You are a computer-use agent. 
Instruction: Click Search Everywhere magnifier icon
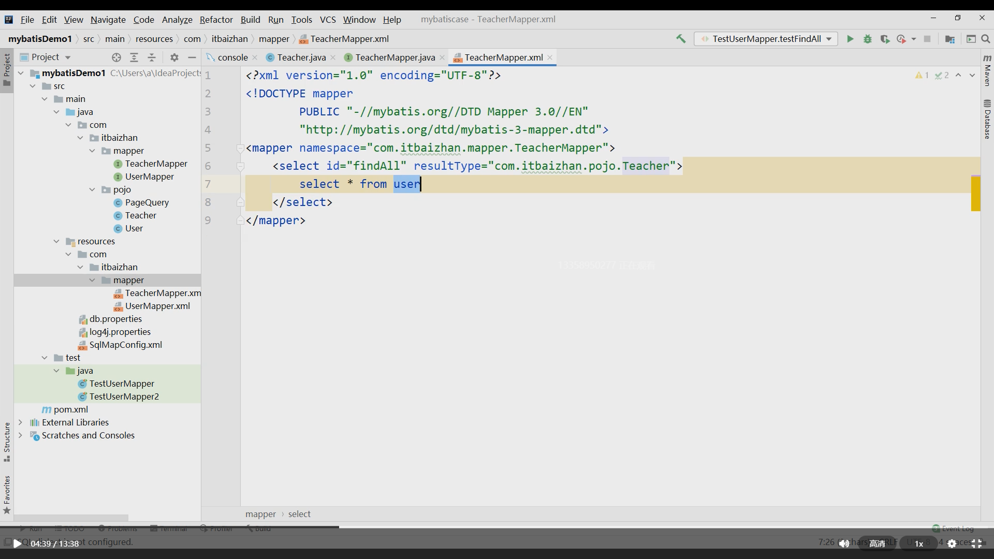986,39
